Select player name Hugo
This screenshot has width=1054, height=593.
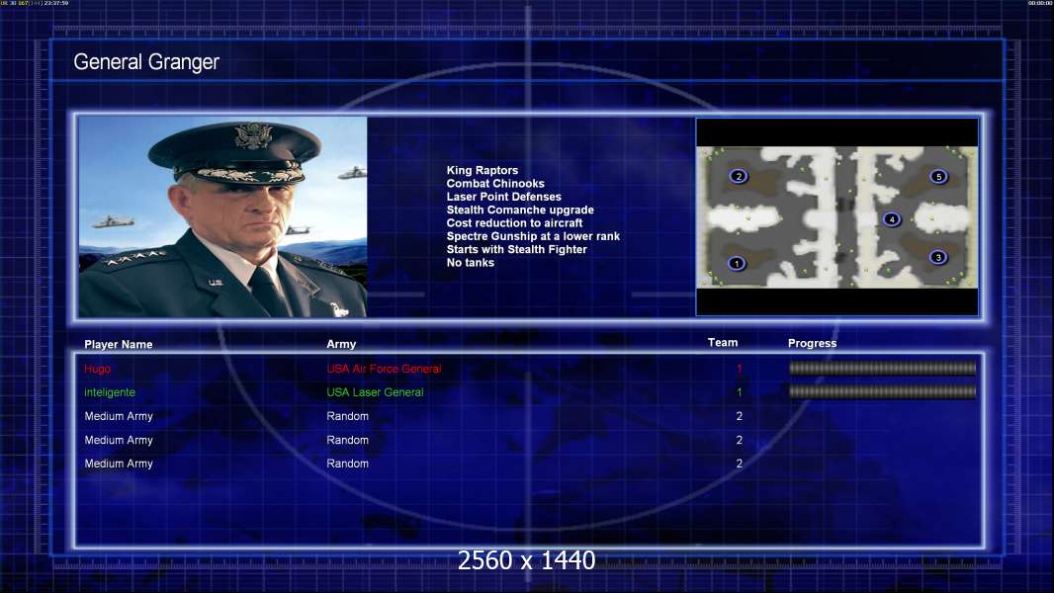(x=98, y=369)
